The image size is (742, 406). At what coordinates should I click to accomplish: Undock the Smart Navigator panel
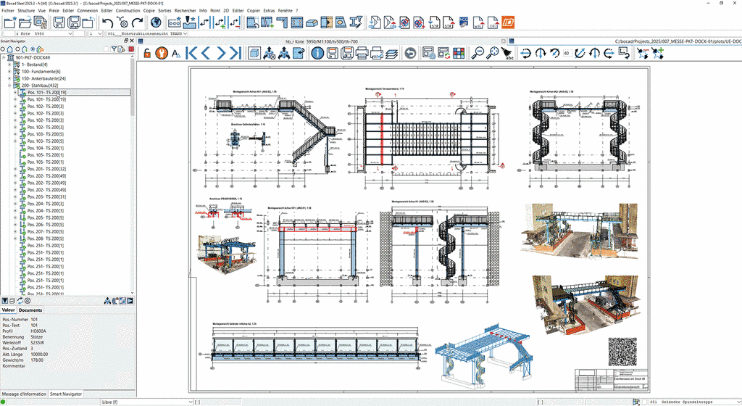[x=126, y=41]
